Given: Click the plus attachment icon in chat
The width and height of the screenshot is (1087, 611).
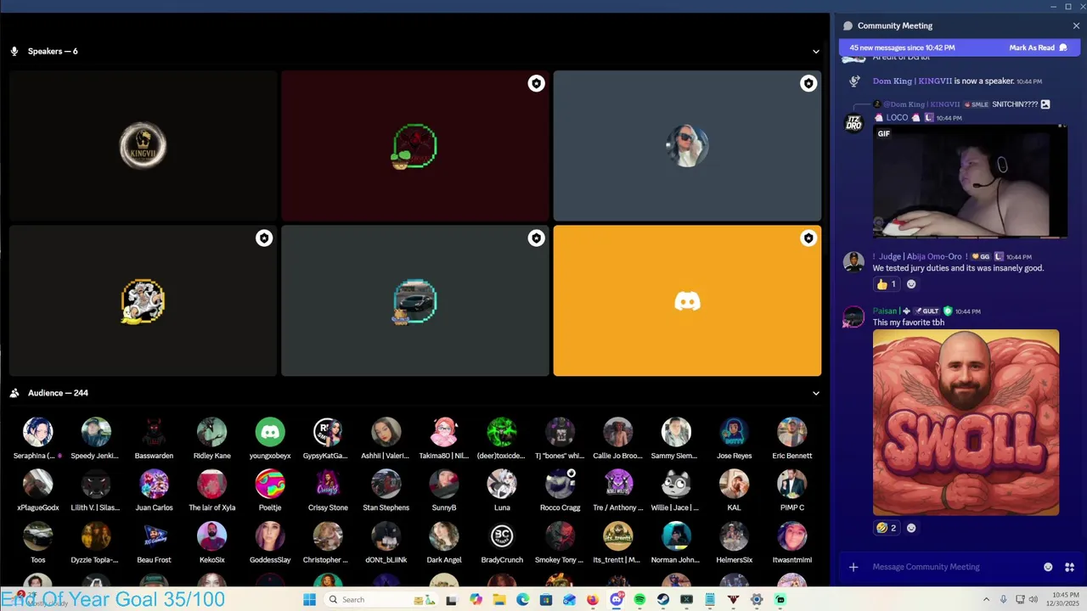Looking at the screenshot, I should coord(853,567).
